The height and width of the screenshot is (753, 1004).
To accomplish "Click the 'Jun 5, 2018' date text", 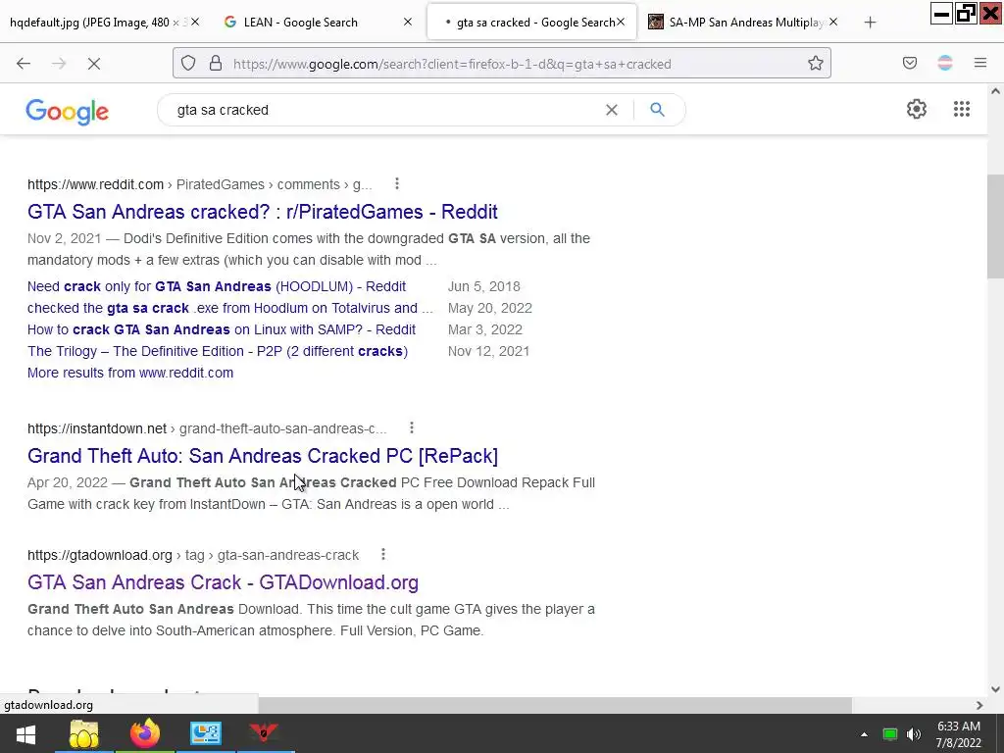I will [x=484, y=286].
